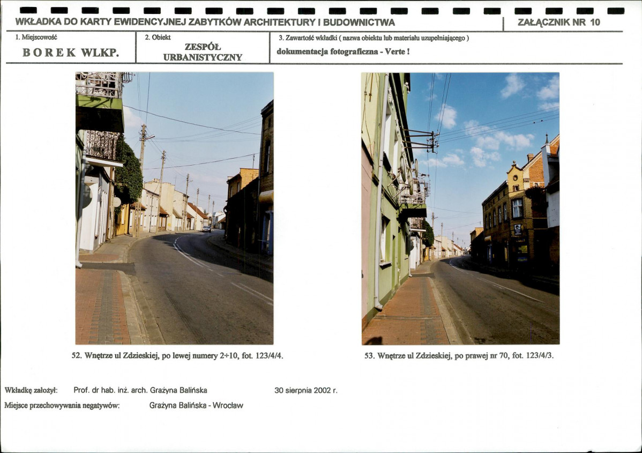Click the 'ZAŁĄCZNIK NR 10' label
642x453 pixels.
tap(559, 22)
